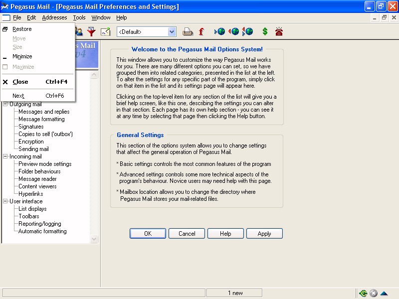
Task: Click the printer icon in toolbar
Action: (188, 31)
